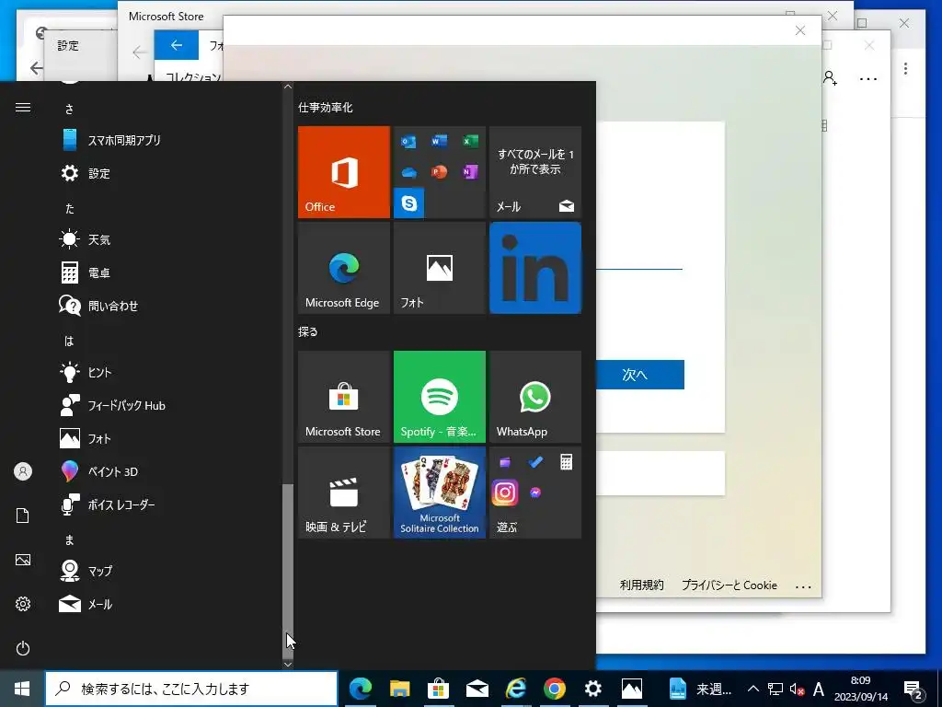This screenshot has width=942, height=707.
Task: Open the ヒント tips app
Action: pos(168,372)
